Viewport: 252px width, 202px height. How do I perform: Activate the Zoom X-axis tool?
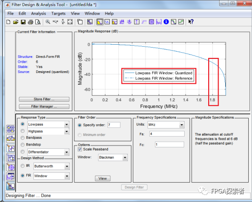click(x=55, y=22)
